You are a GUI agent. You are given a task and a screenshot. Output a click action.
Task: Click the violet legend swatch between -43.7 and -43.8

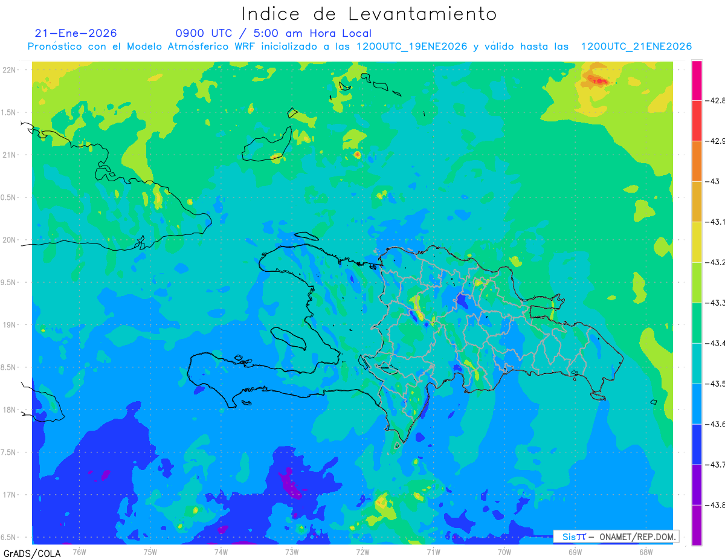click(697, 484)
